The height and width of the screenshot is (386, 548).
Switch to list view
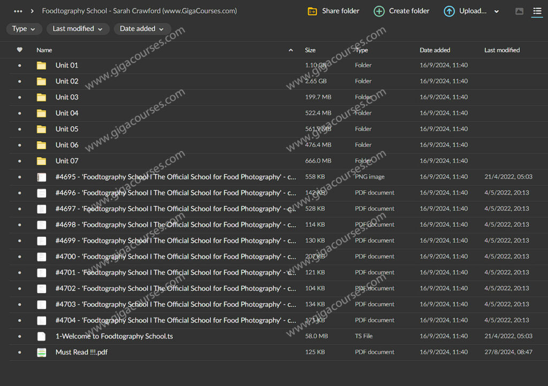tap(537, 11)
